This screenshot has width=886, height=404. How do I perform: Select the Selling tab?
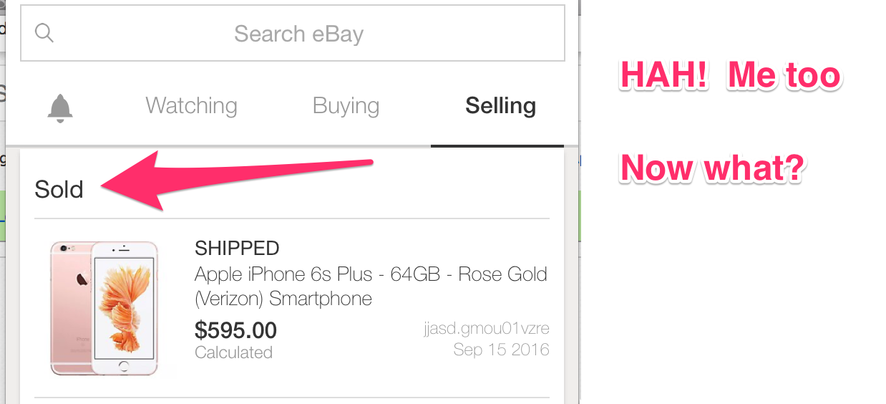[x=500, y=106]
